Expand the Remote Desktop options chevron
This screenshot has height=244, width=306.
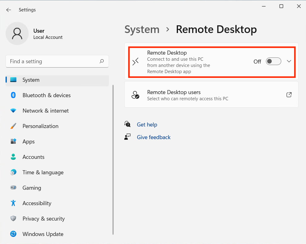point(289,61)
